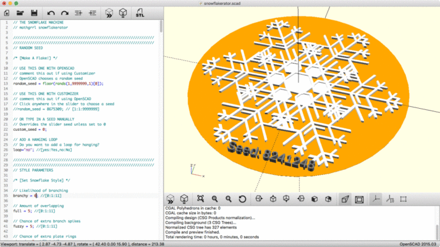The width and height of the screenshot is (440, 247).
Task: Zoom out of the 3D view
Action: 229,199
